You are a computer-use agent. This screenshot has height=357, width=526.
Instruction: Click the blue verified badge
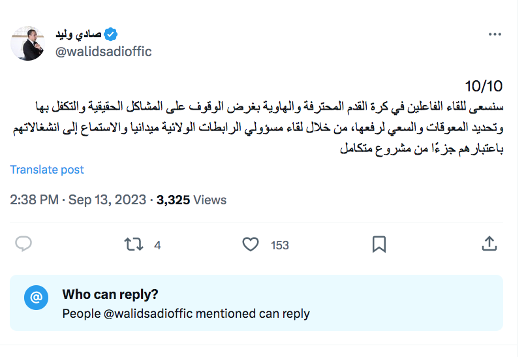112,34
